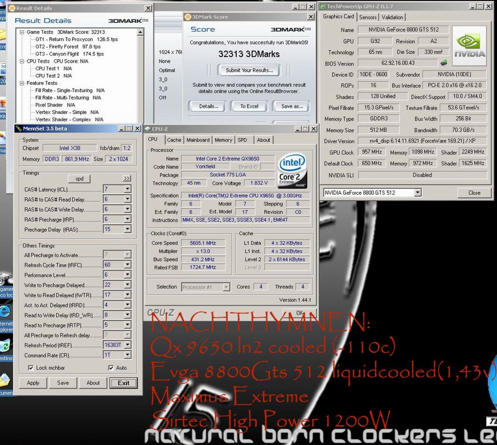Open RAS# to CAS# Read Delay dropdown
The image size is (497, 445).
[x=128, y=199]
